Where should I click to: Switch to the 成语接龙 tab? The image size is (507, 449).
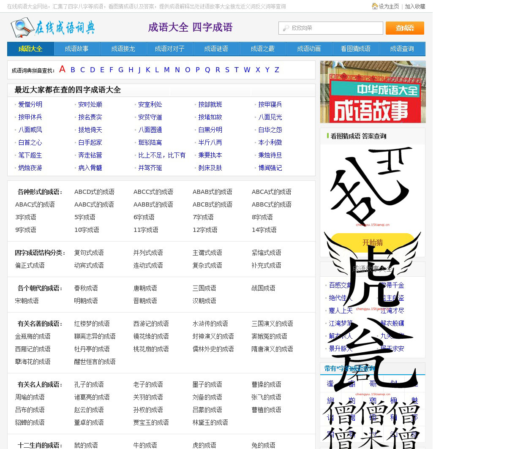pos(123,49)
